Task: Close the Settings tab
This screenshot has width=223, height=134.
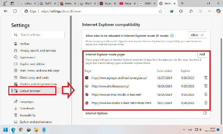Action: 175,3
